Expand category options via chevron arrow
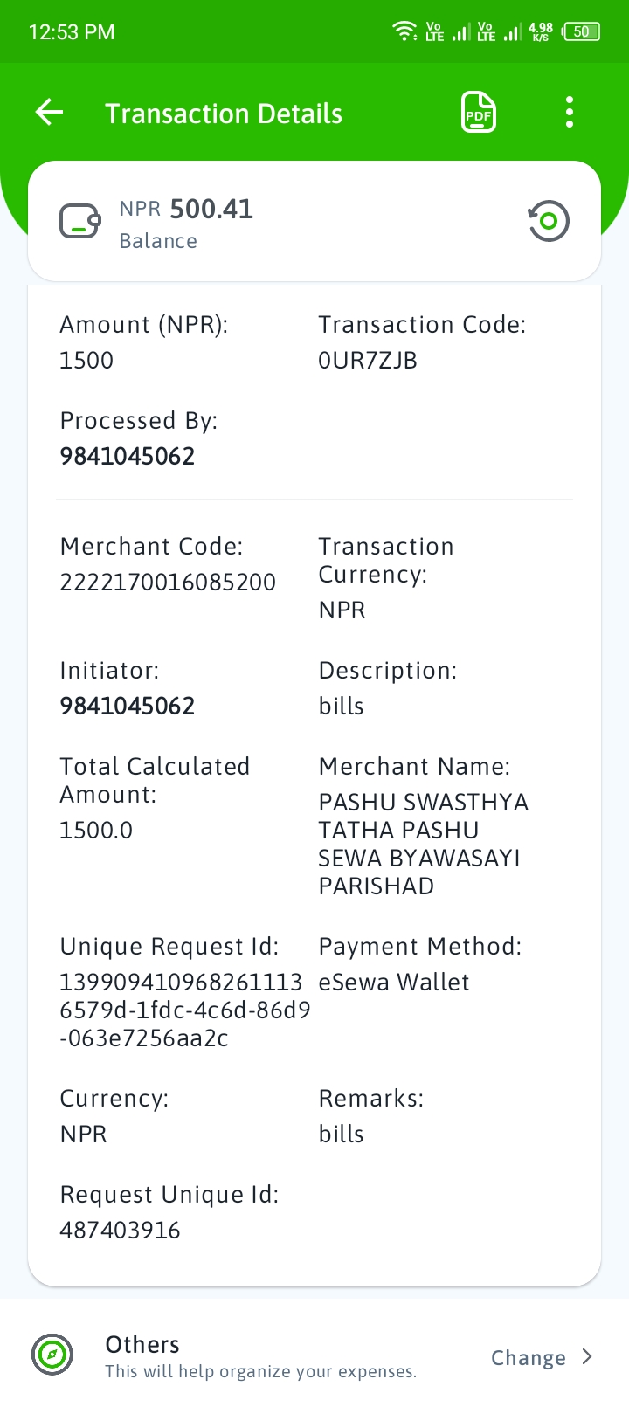 pyautogui.click(x=587, y=1356)
